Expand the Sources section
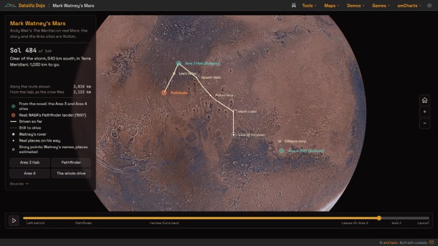 [x=19, y=184]
